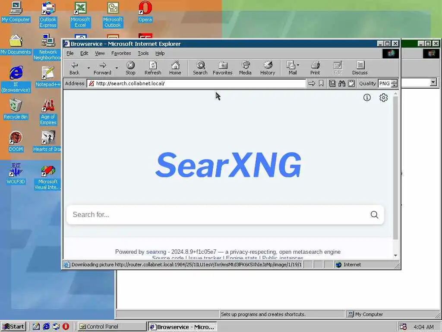
Task: Launch DOOM desktop shortcut
Action: tap(16, 141)
